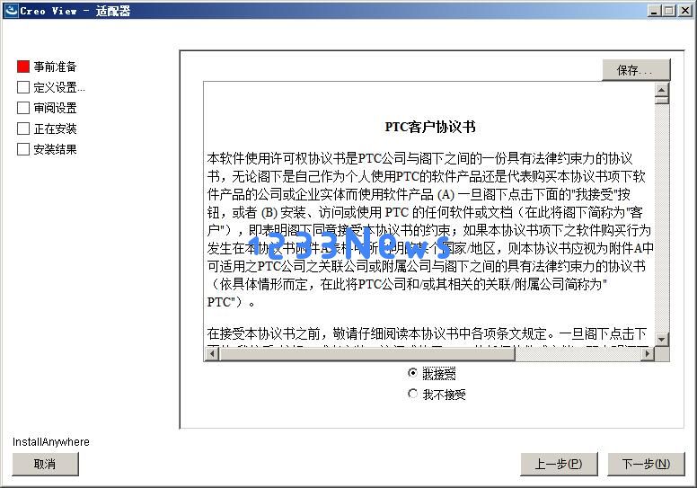Click the 定义设置... step in sidebar
The height and width of the screenshot is (488, 697).
(50, 87)
